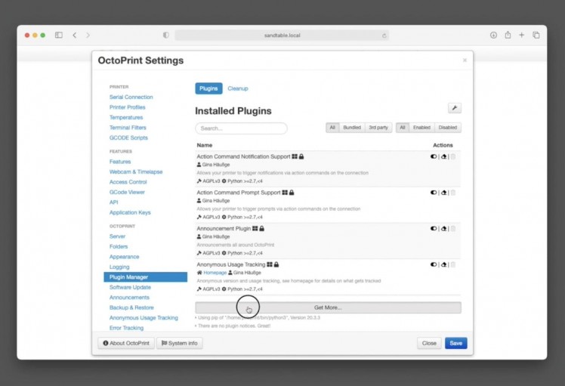This screenshot has height=386, width=565.
Task: Click cleanup icon for Action Command Notification Support
Action: point(444,157)
